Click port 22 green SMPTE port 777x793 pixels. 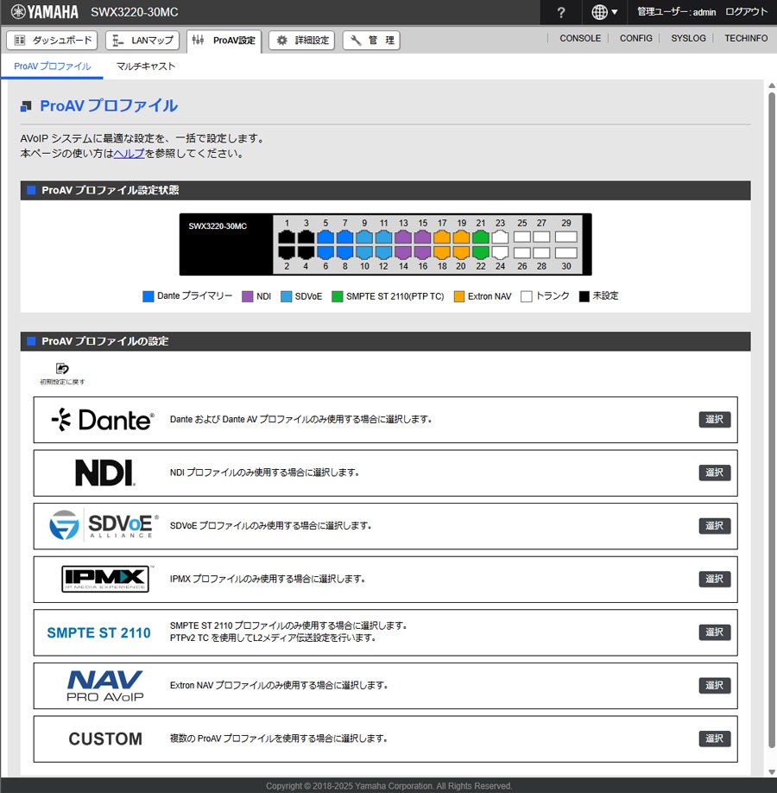point(480,252)
